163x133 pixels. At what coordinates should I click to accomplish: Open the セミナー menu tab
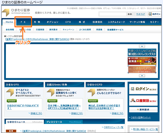pos(154,22)
